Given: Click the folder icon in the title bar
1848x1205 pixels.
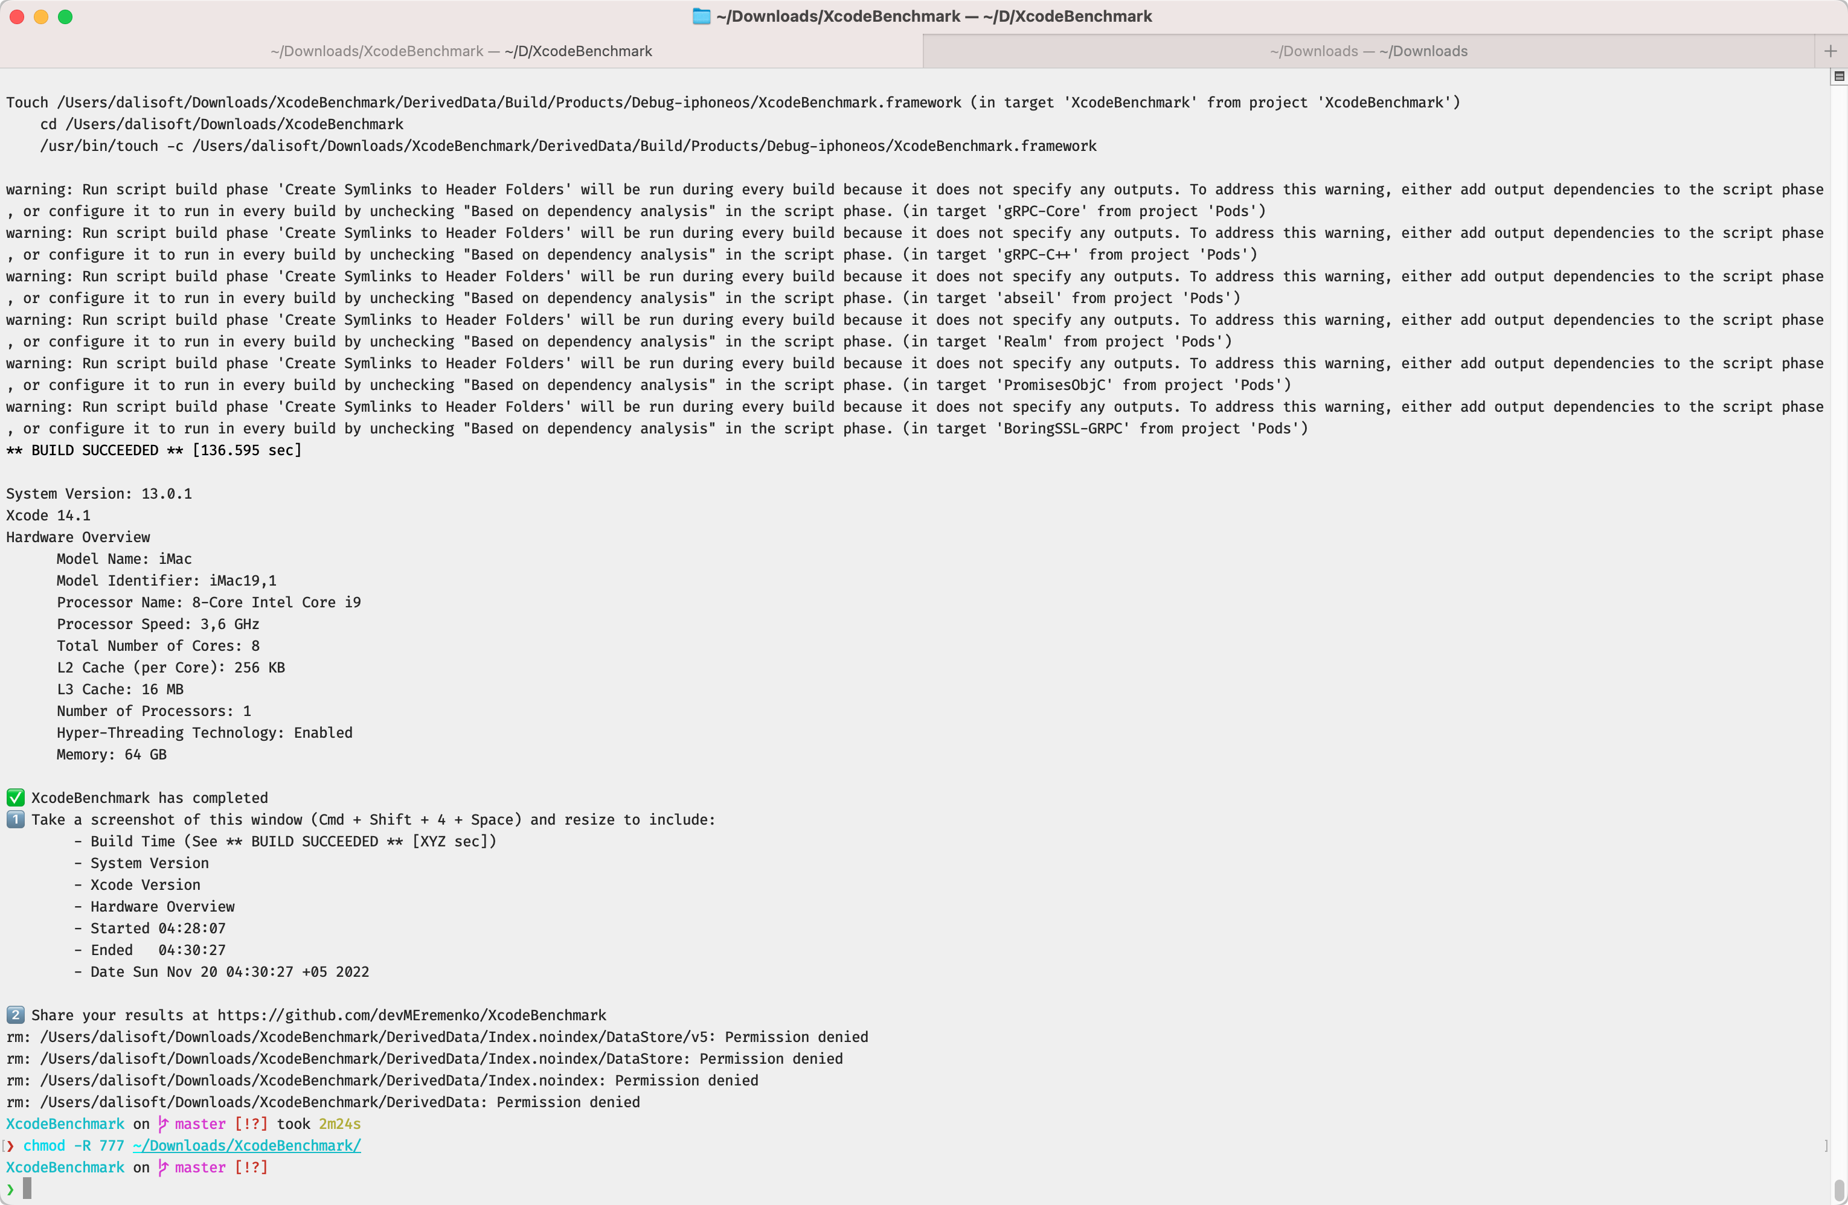Looking at the screenshot, I should point(702,16).
